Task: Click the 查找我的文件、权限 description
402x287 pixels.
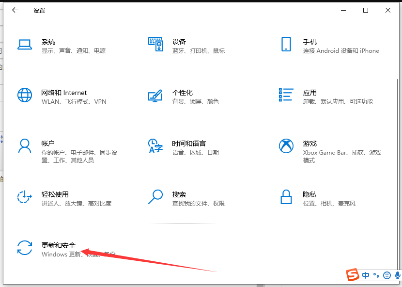Action: tap(199, 204)
